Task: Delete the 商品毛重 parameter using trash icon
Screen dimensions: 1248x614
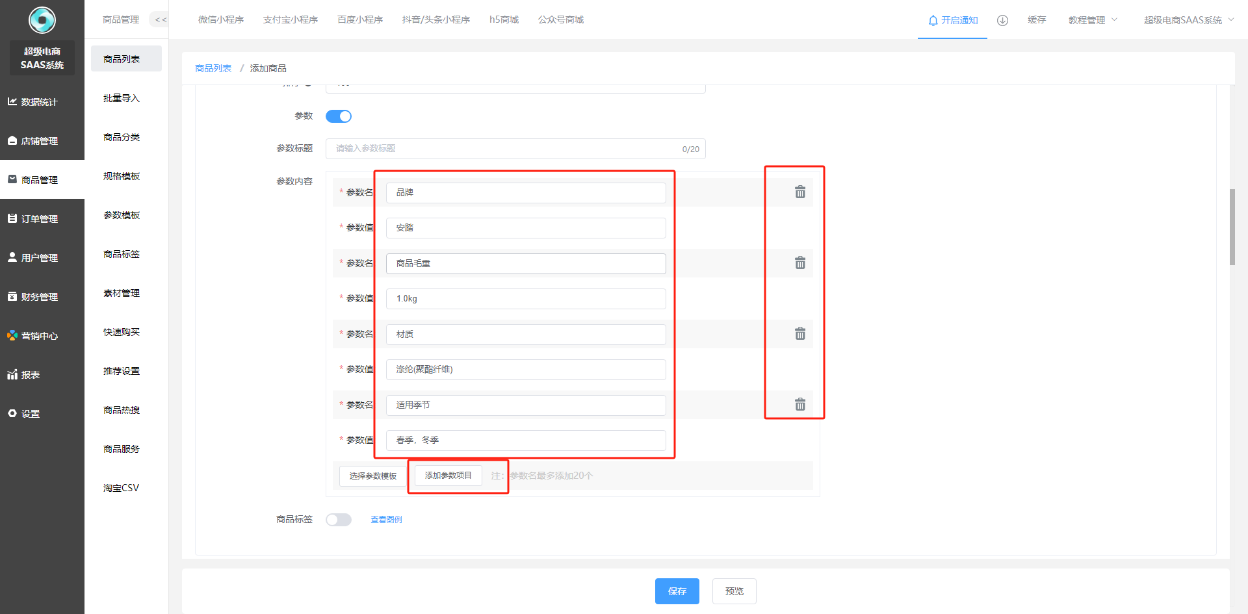Action: [x=800, y=263]
